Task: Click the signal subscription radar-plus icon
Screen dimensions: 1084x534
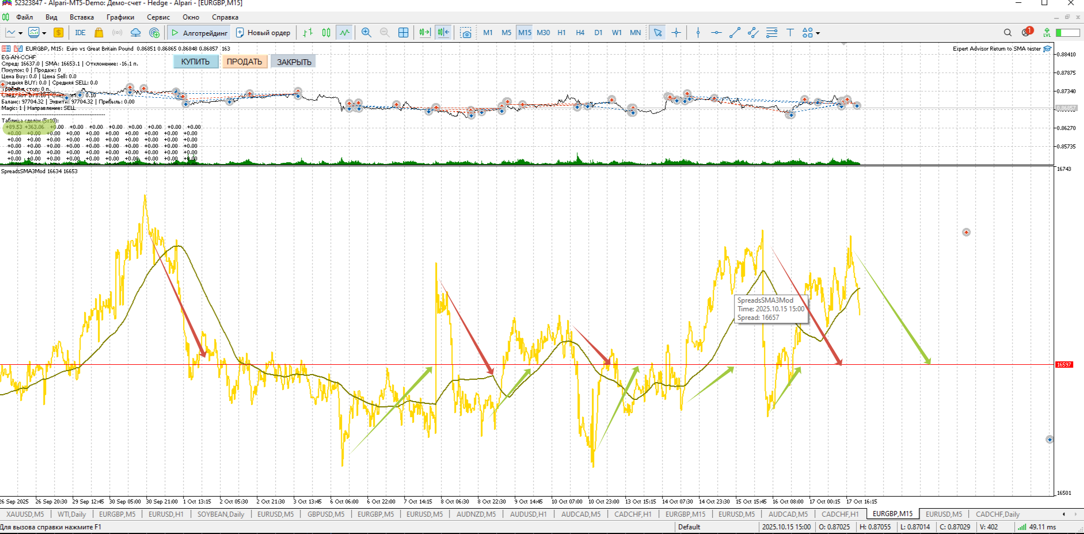Action: (154, 33)
